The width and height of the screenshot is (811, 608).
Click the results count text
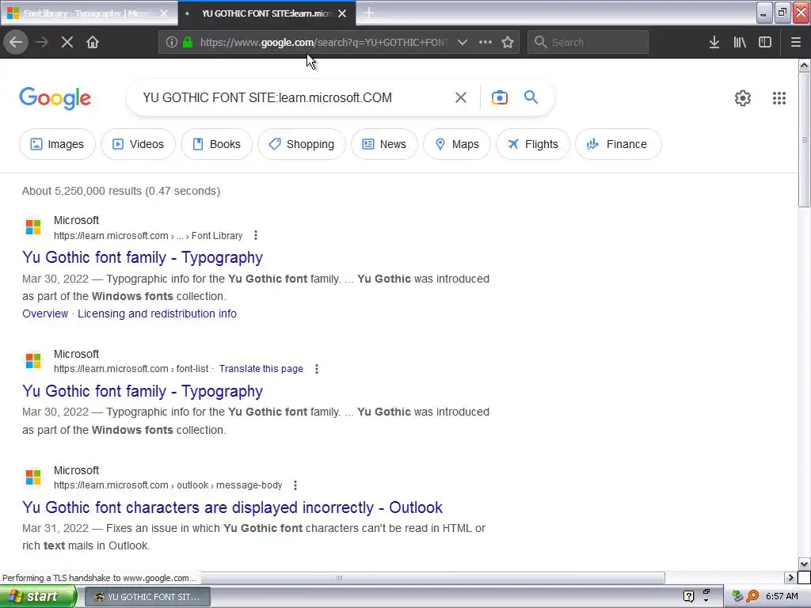click(x=121, y=191)
